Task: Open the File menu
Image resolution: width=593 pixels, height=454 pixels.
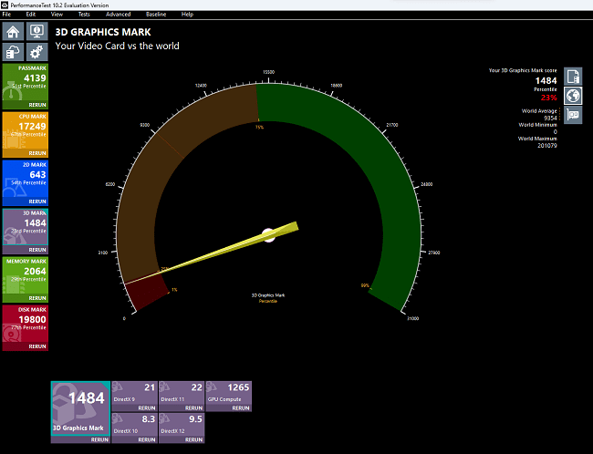Action: 6,15
